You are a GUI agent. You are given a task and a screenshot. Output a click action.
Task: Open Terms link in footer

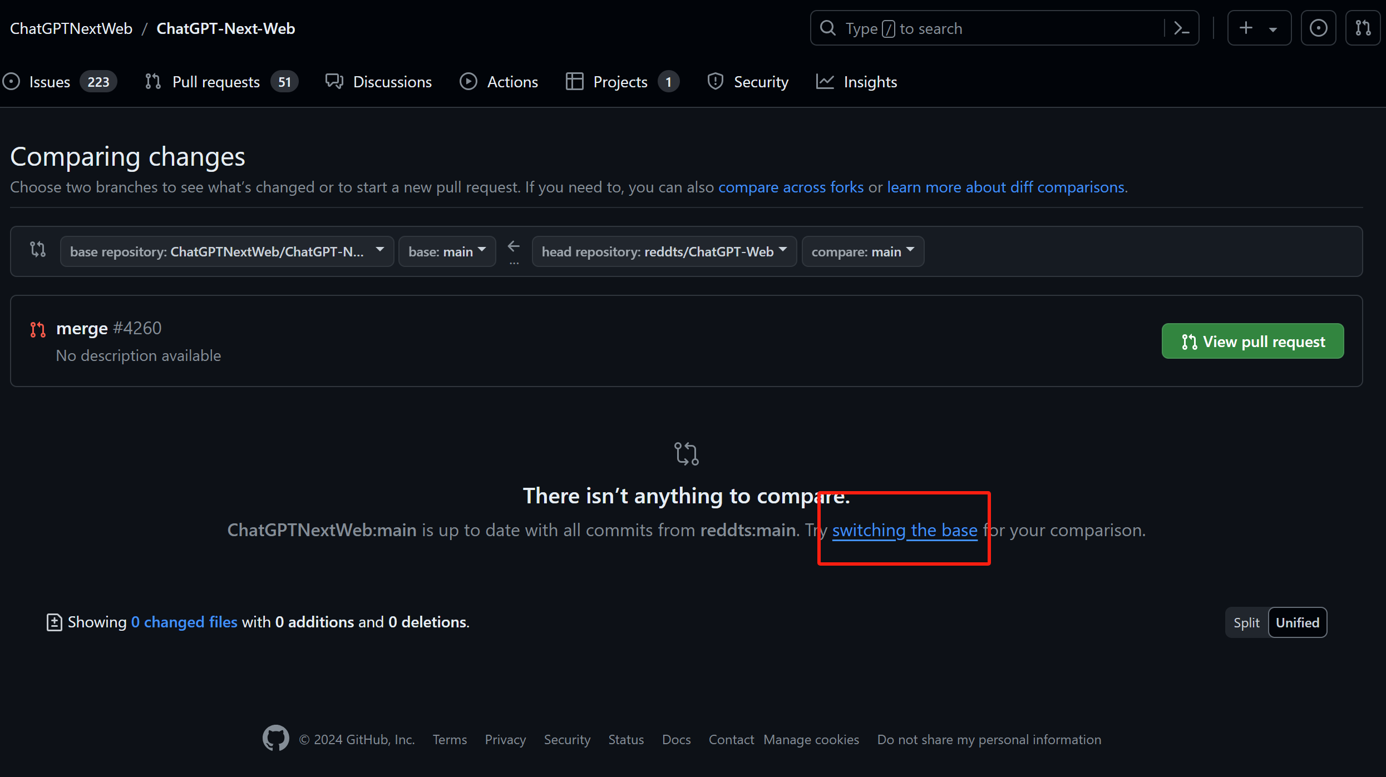point(450,739)
